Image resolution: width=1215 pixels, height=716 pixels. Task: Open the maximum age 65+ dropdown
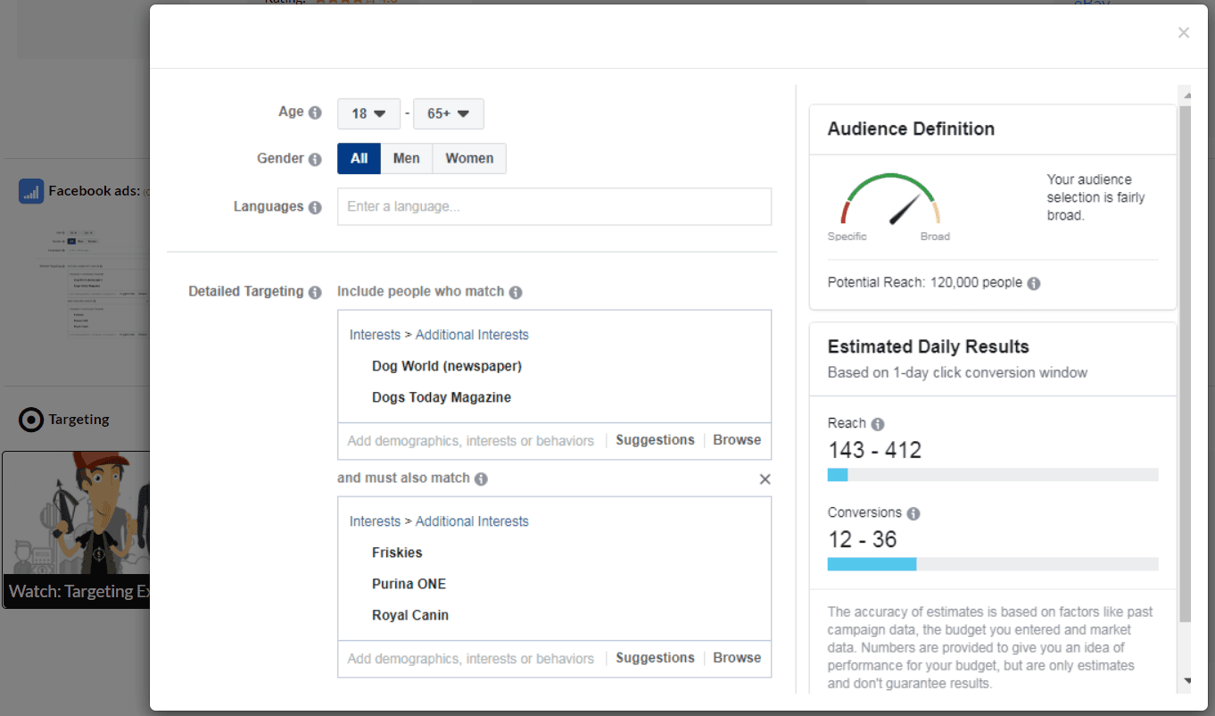click(x=449, y=113)
